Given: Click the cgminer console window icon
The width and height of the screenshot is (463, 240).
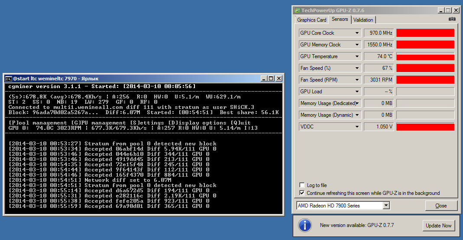Looking at the screenshot, I should tap(8, 79).
